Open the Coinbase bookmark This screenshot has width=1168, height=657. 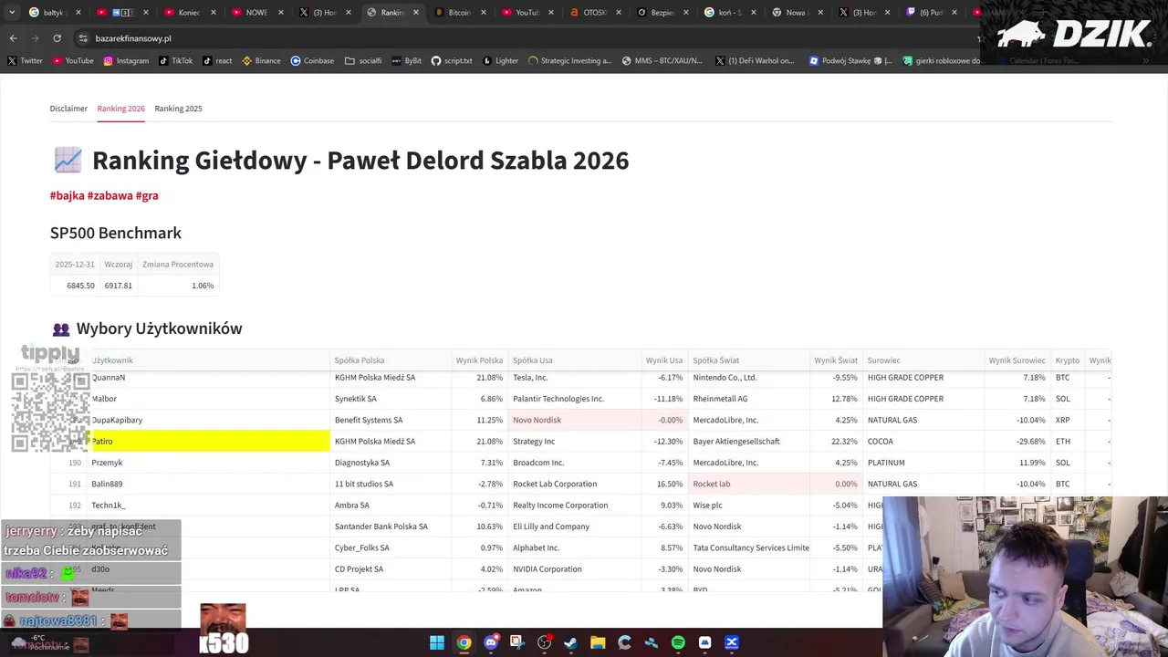312,61
